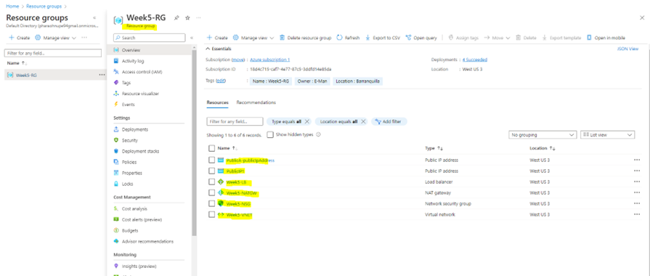The width and height of the screenshot is (650, 276).
Task: Click the navigation menu Search box
Action: pyautogui.click(x=149, y=38)
